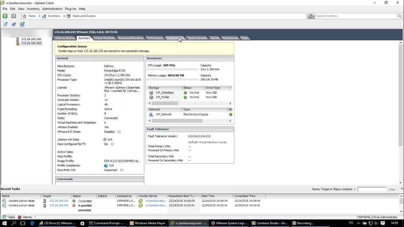The height and width of the screenshot is (227, 404).
Task: Switch to the Performance tab
Action: [155, 38]
